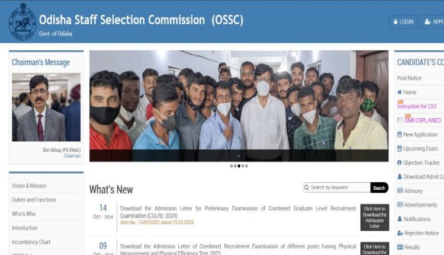Image resolution: width=444 pixels, height=255 pixels.
Task: Click the Chairman's portrait photo
Action: [46, 107]
